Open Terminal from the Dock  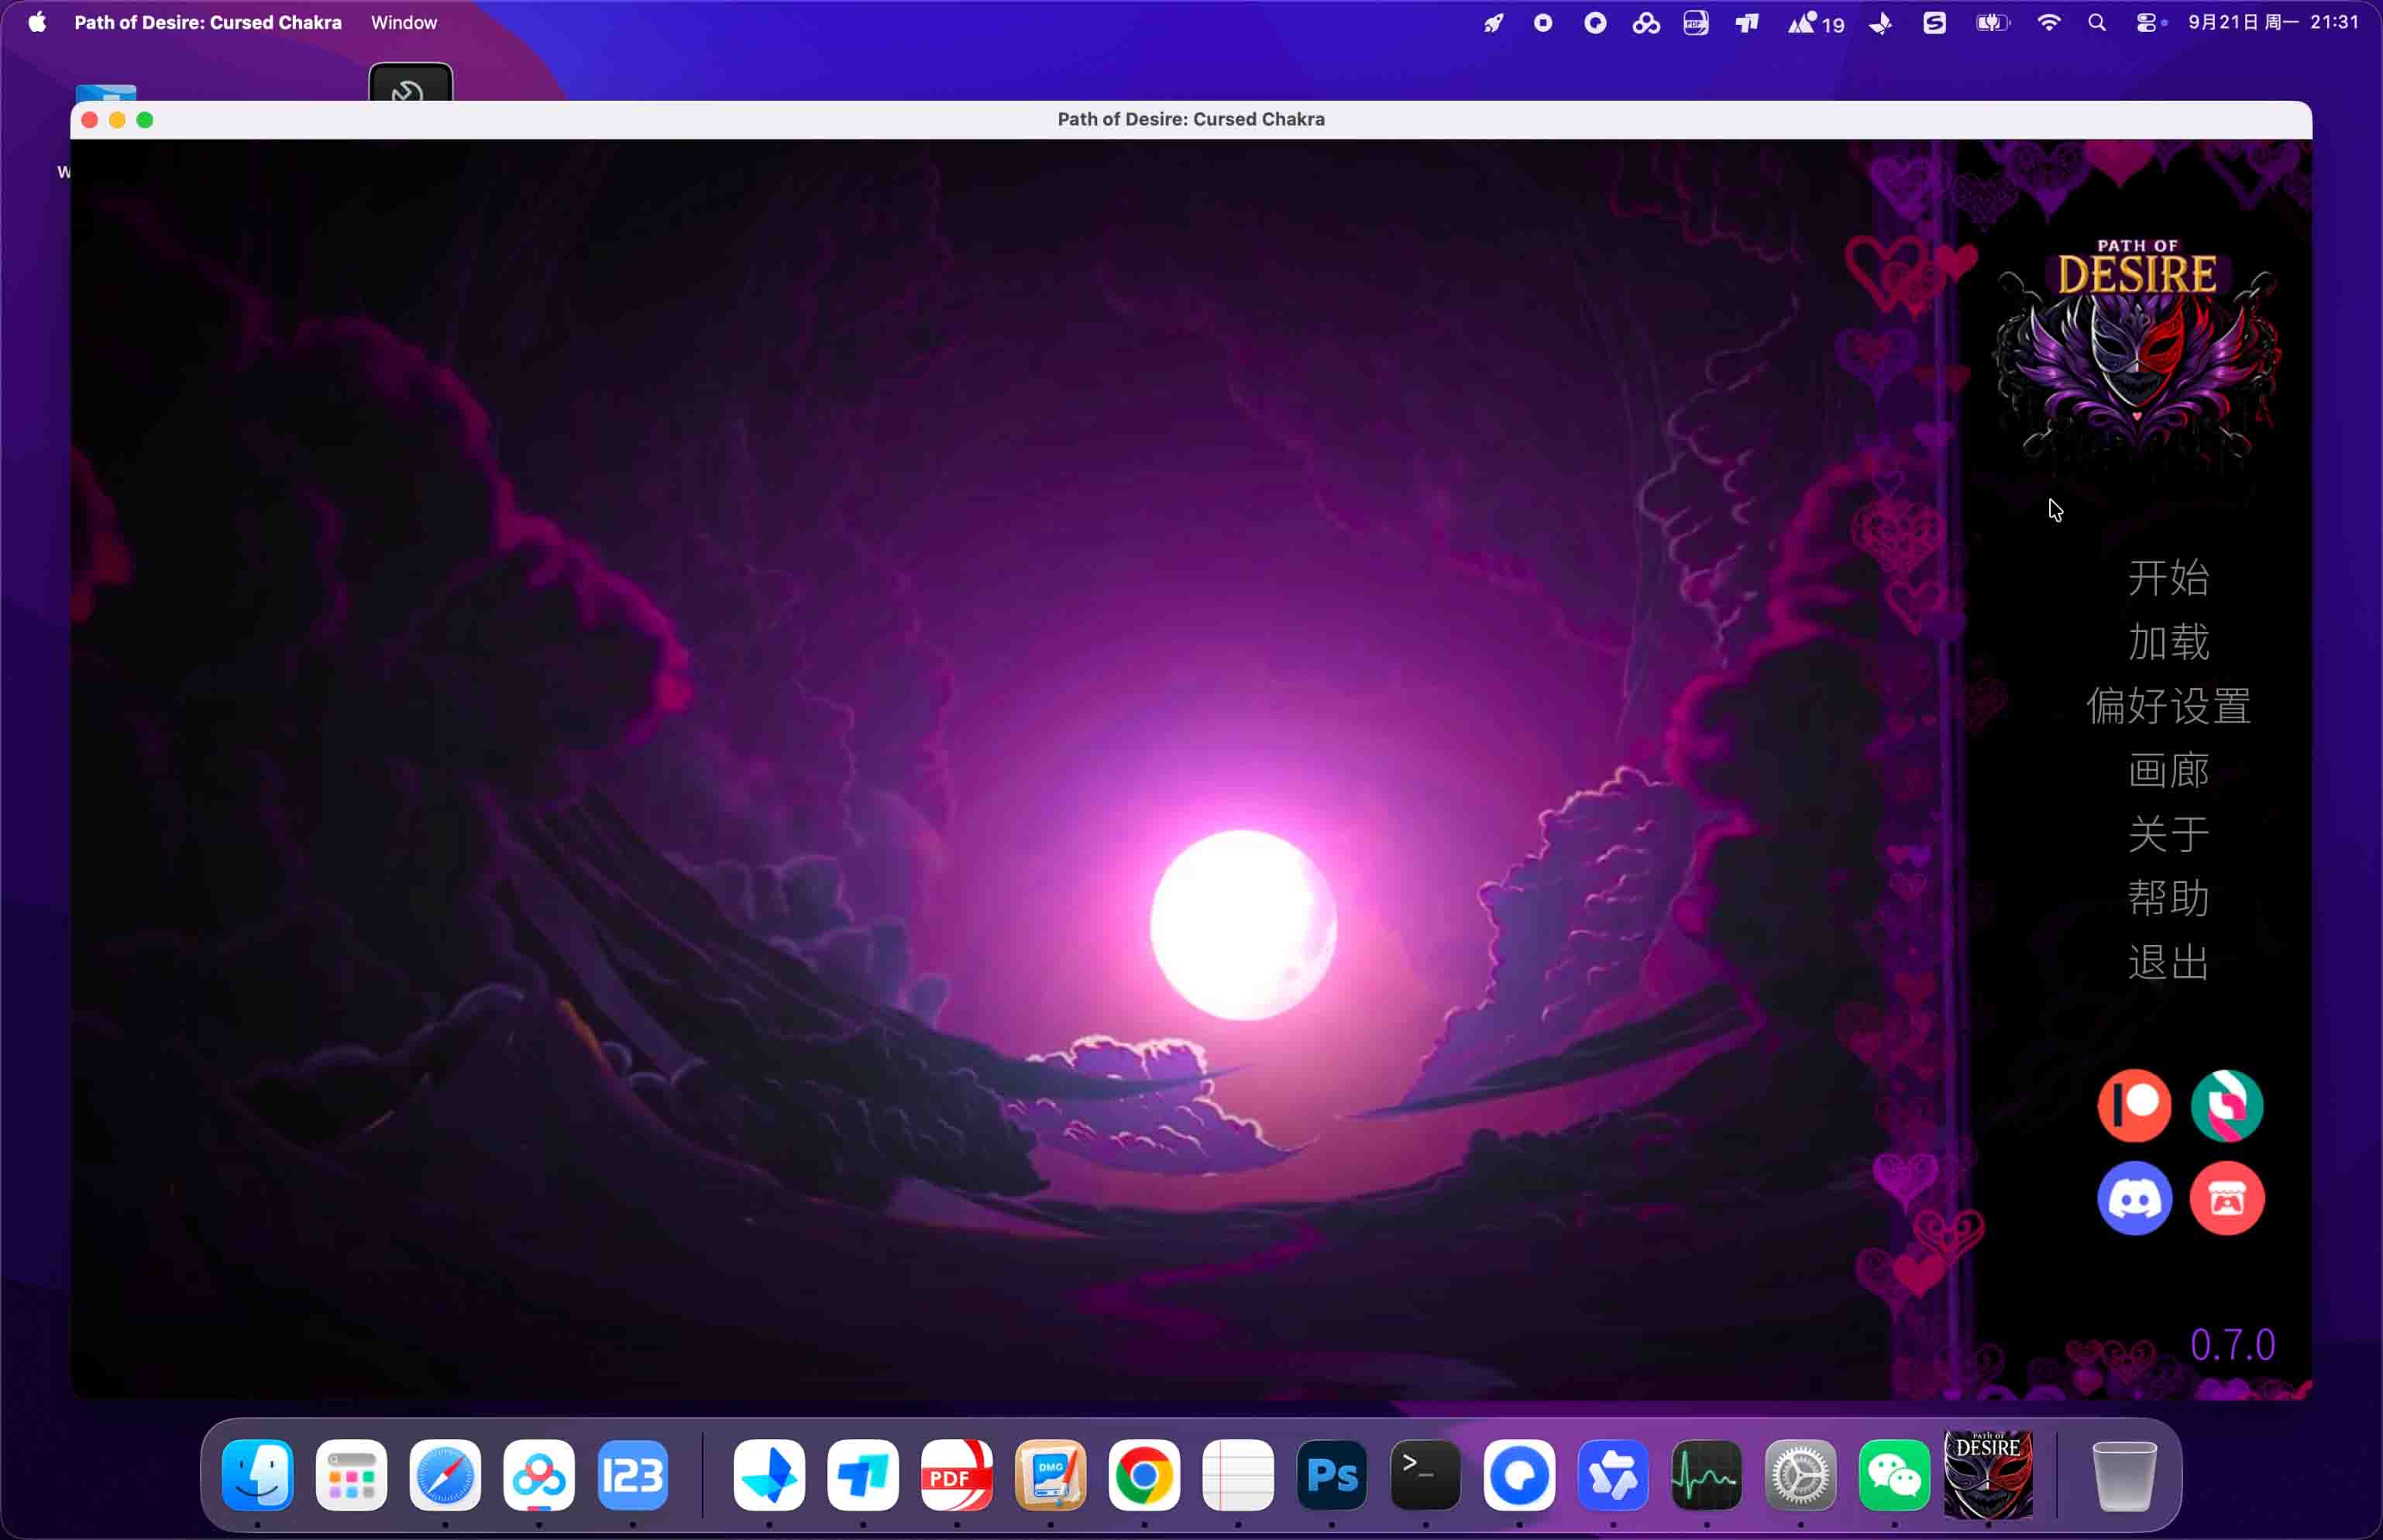point(1425,1475)
